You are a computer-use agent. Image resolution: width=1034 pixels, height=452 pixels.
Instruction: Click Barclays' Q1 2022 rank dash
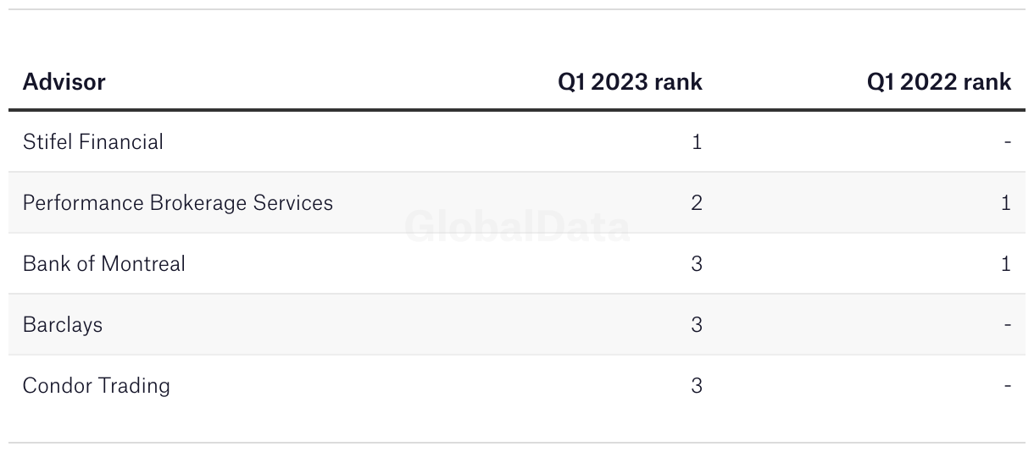click(x=1007, y=325)
